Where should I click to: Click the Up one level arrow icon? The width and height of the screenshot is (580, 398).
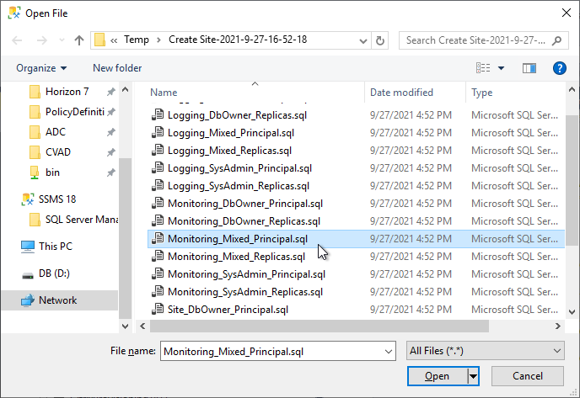point(79,40)
